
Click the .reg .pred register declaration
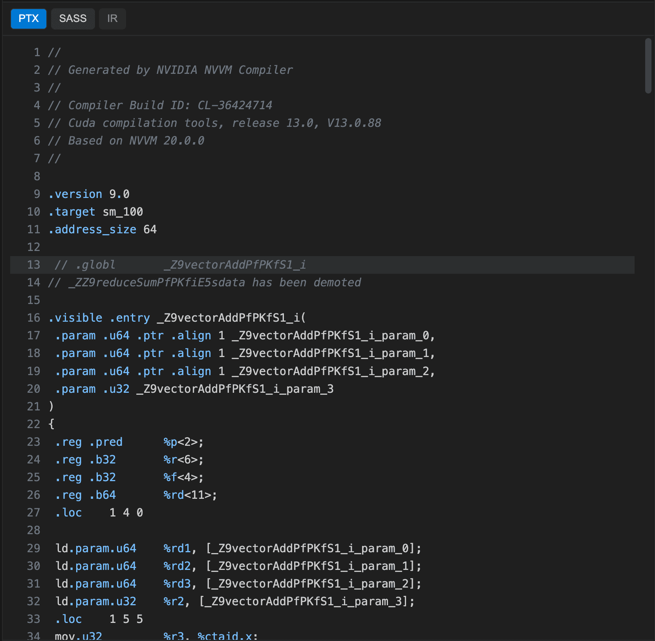[88, 442]
